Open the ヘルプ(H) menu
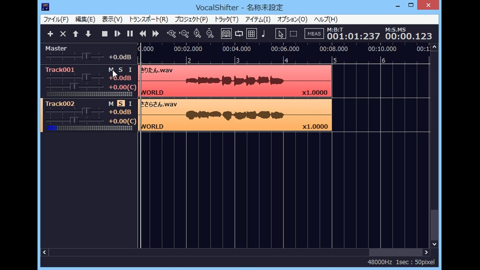This screenshot has height=270, width=480. pos(325,19)
